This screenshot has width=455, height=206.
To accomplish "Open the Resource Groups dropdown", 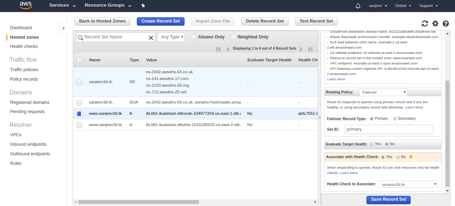I will pyautogui.click(x=108, y=6).
